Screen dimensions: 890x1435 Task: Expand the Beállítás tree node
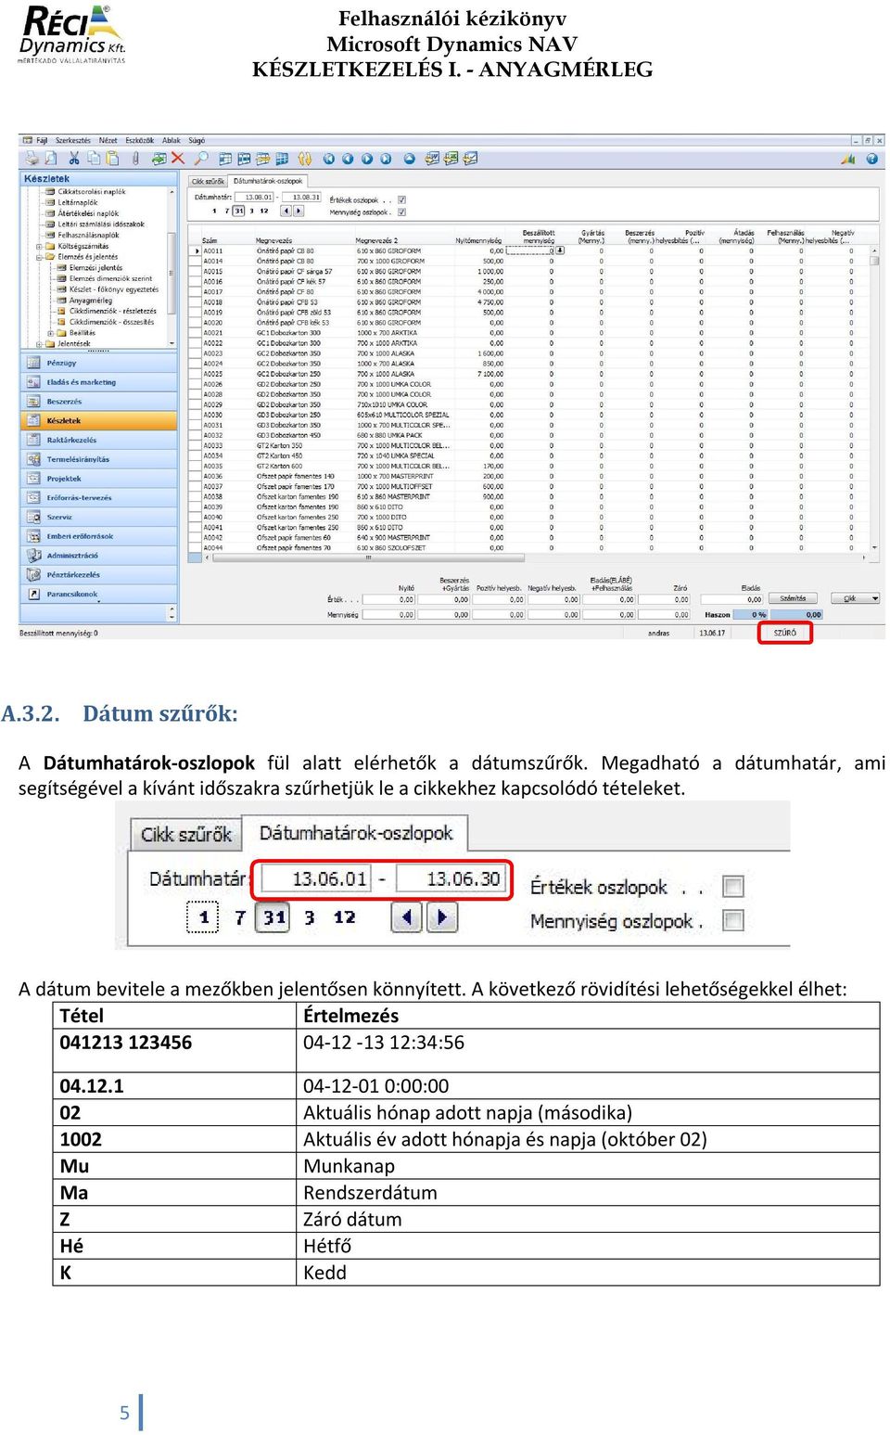pyautogui.click(x=50, y=333)
